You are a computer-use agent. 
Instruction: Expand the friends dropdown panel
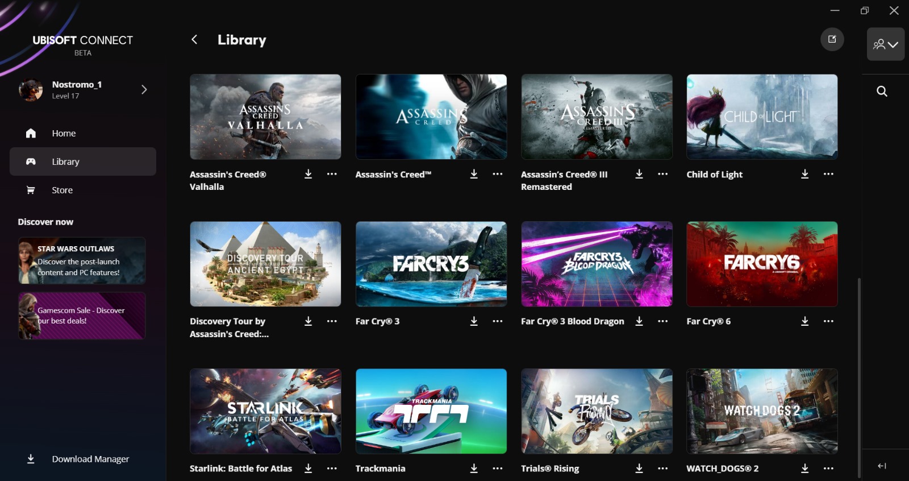tap(886, 44)
